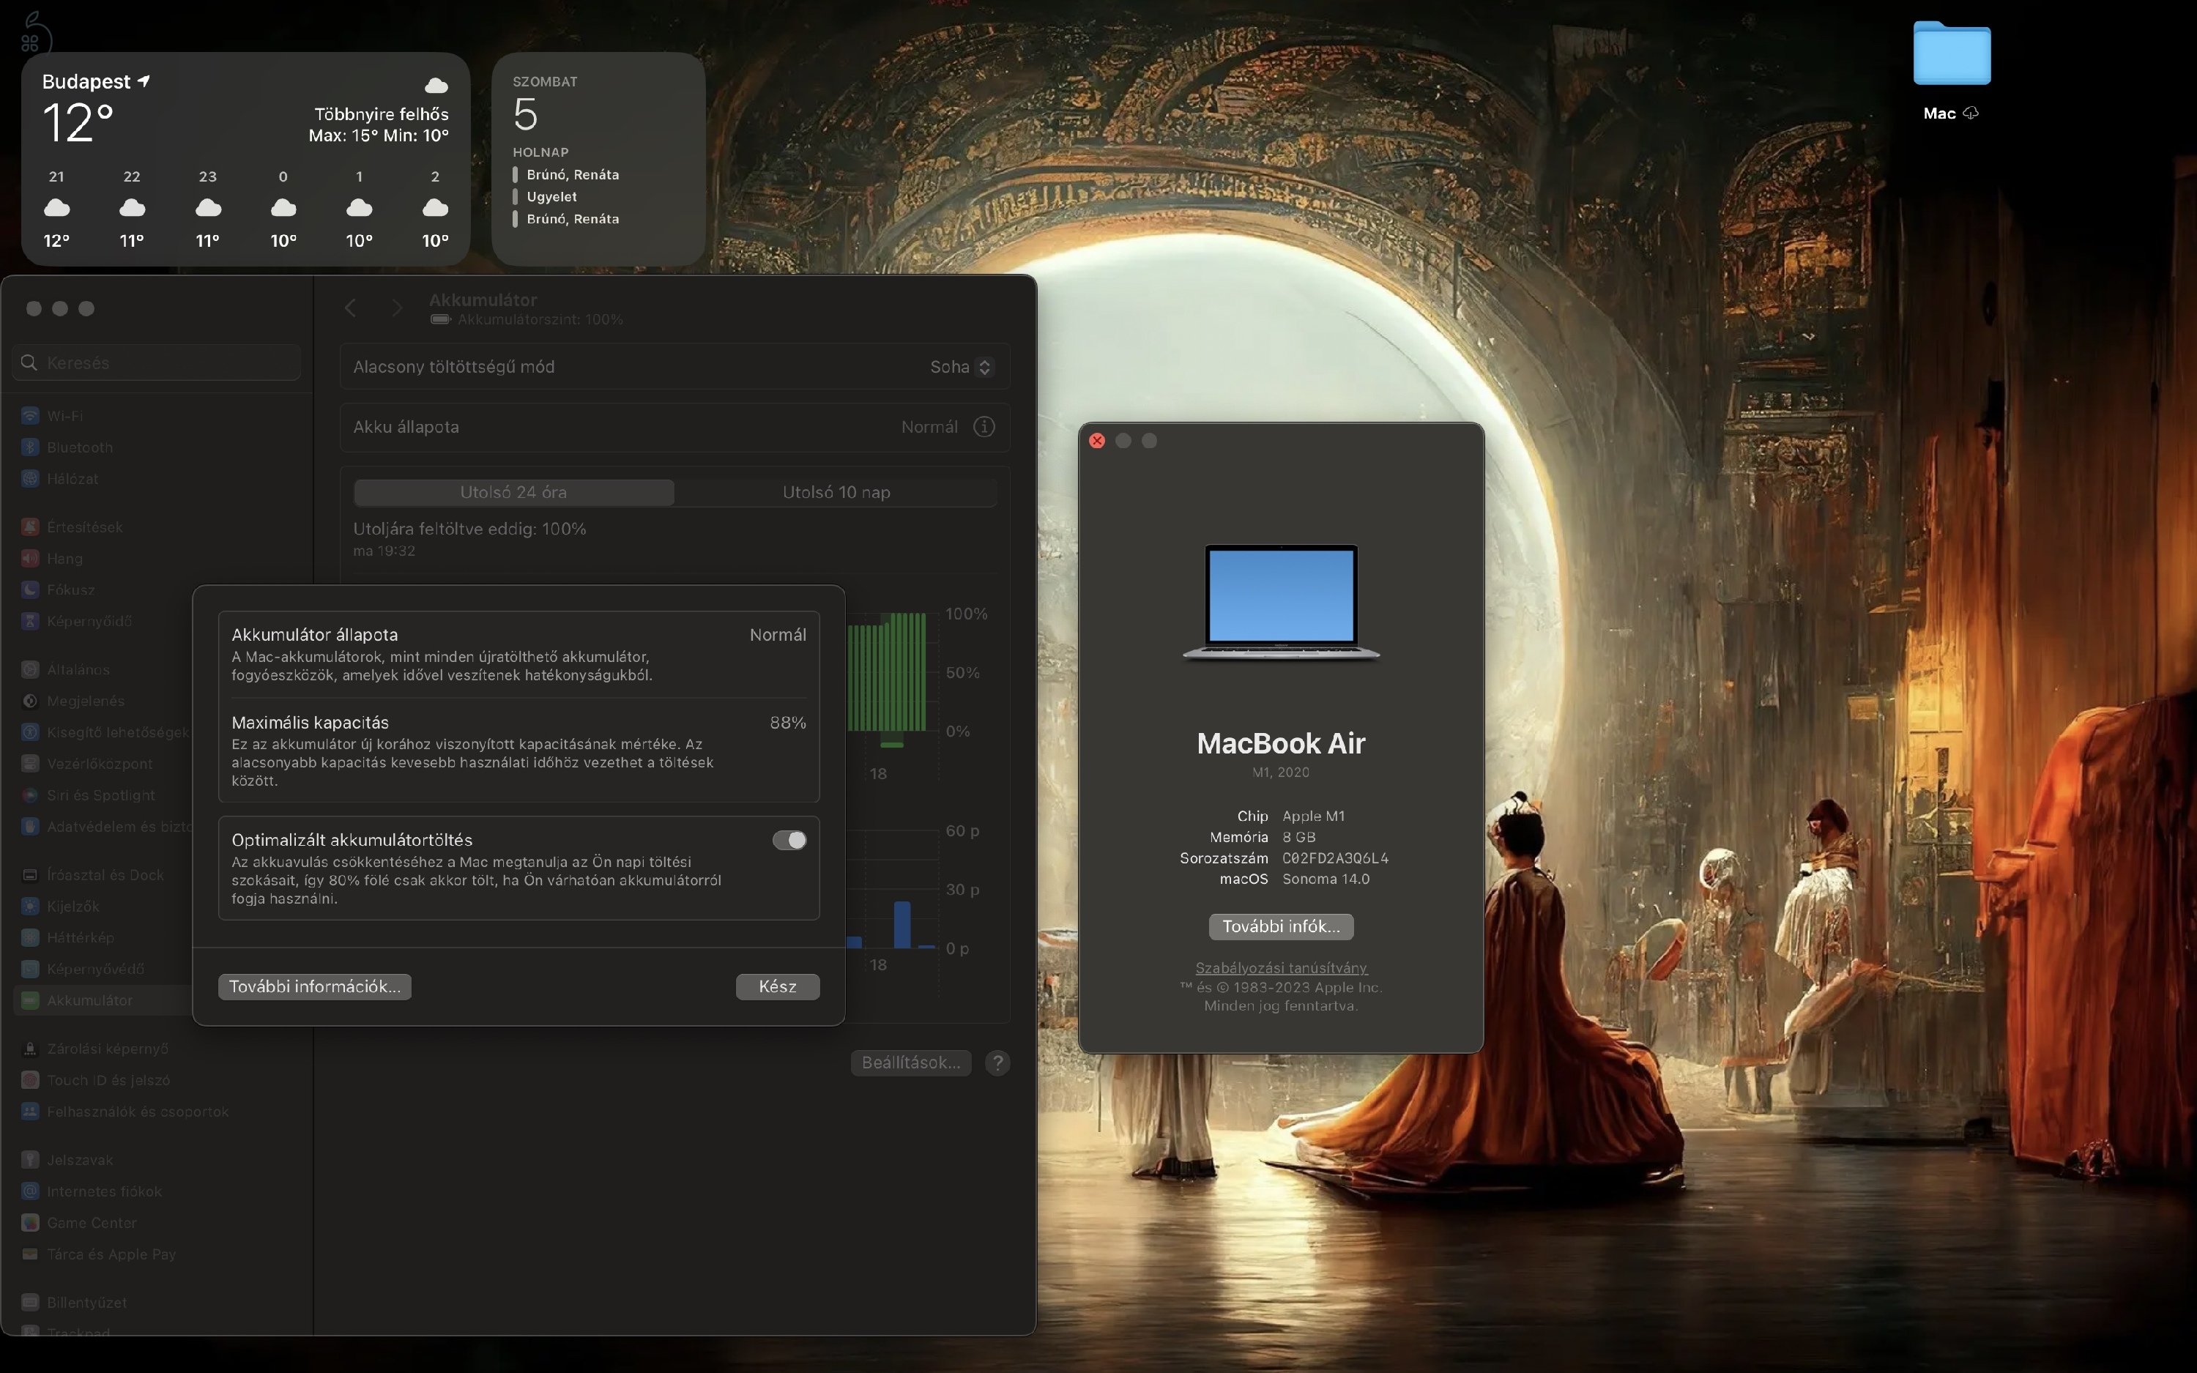Viewport: 2197px width, 1373px height.
Task: Click the Íróasztal és Dock sidebar icon
Action: click(30, 874)
